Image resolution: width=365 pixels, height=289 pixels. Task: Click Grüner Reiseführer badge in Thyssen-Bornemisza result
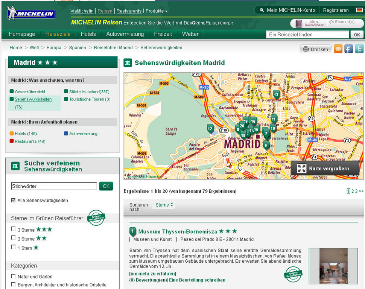coord(293,274)
